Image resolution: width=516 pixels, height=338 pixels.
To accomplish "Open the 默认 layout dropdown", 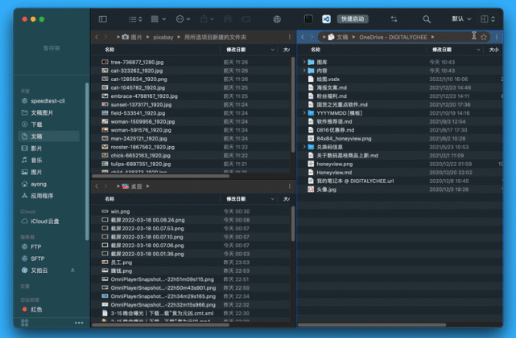I will pos(461,19).
